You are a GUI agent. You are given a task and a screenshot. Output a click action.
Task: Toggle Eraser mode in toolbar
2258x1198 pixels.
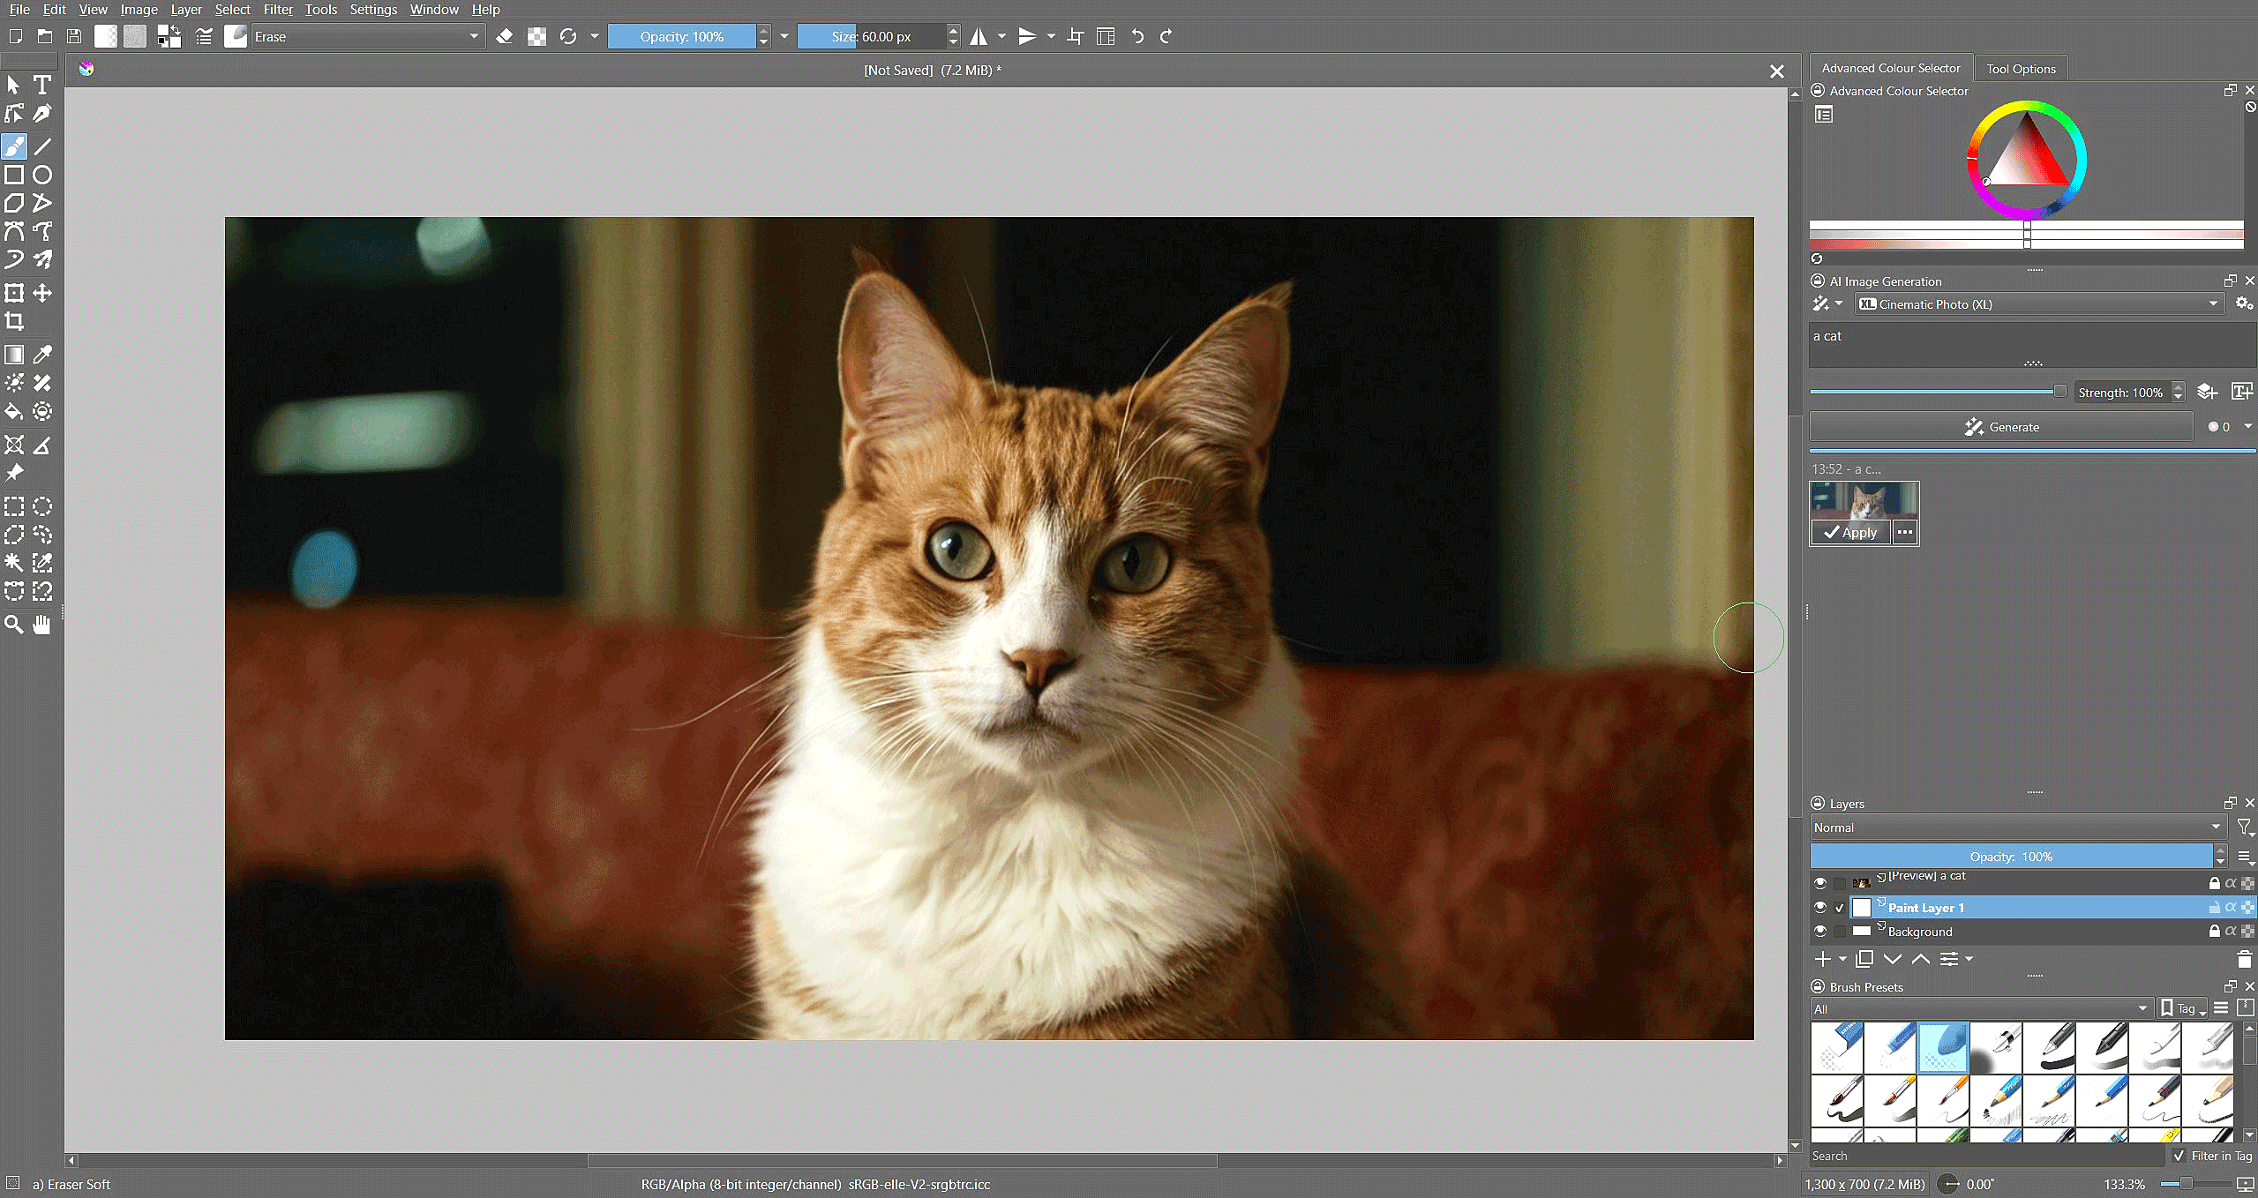(505, 36)
